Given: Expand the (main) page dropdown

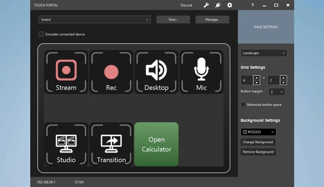Looking at the screenshot, I should tap(95, 19).
